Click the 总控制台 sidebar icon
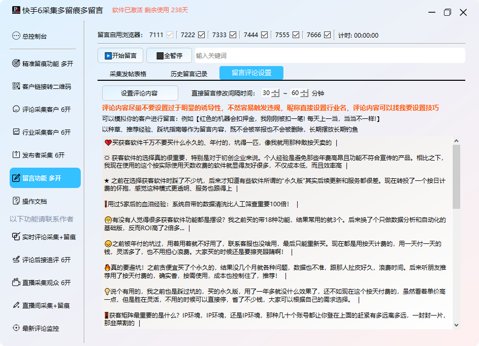Image resolution: width=479 pixels, height=346 pixels. coord(16,36)
